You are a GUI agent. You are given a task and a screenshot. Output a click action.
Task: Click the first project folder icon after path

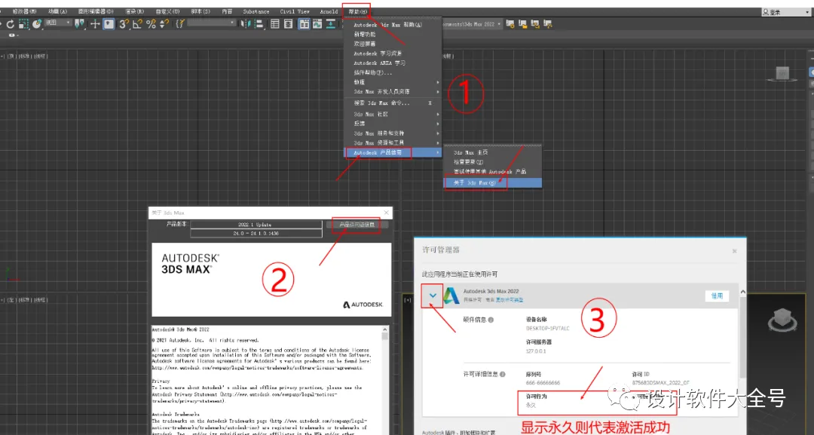coord(510,24)
